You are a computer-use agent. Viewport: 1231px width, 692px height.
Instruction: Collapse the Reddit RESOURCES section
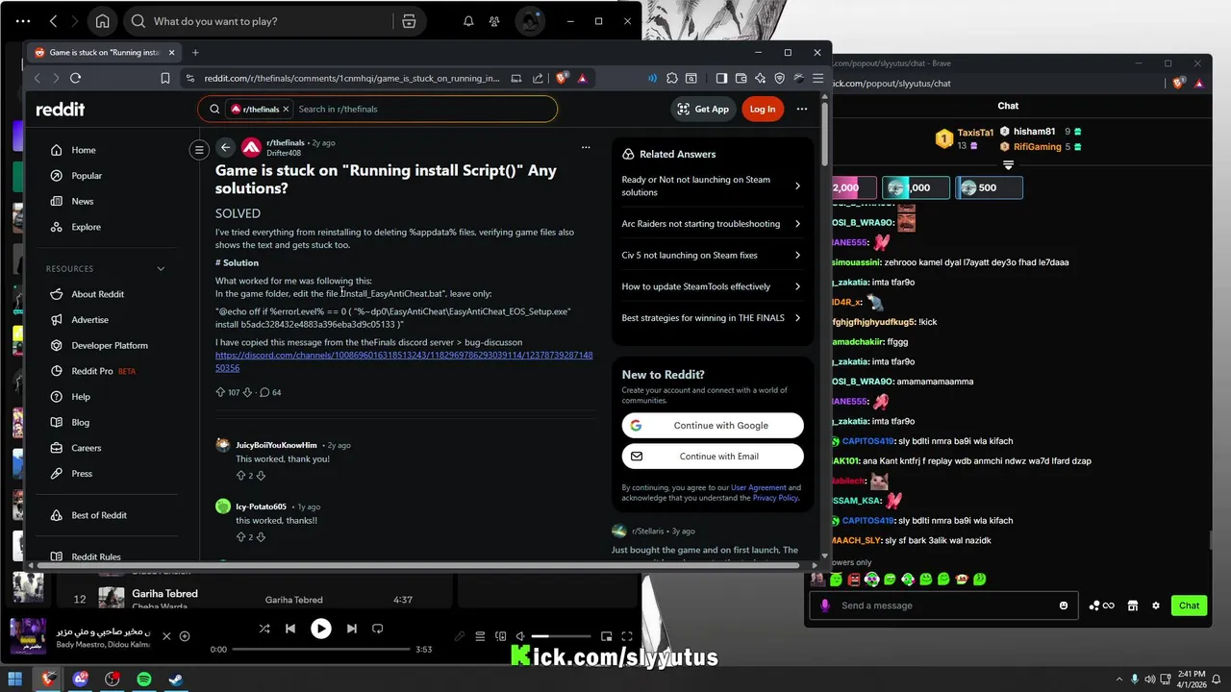[x=161, y=269]
